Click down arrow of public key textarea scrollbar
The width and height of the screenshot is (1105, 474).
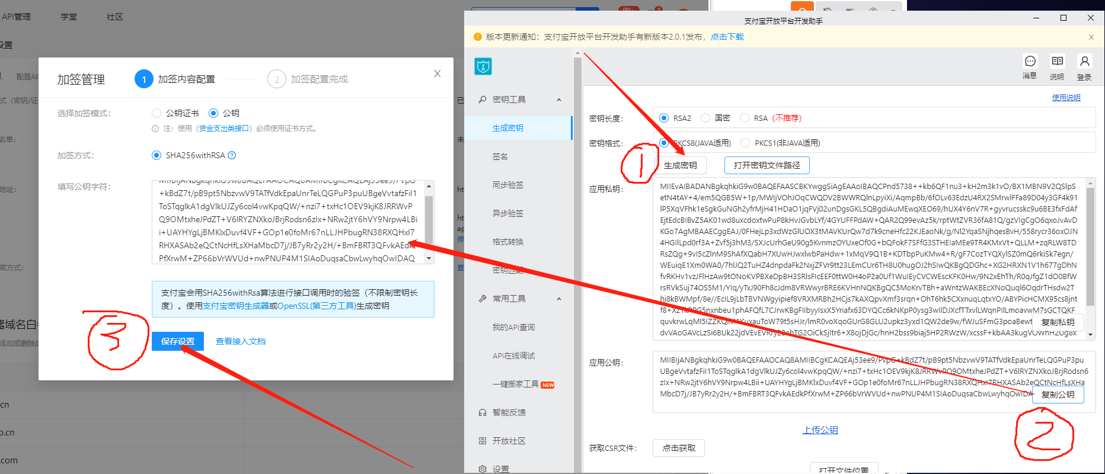(x=429, y=258)
